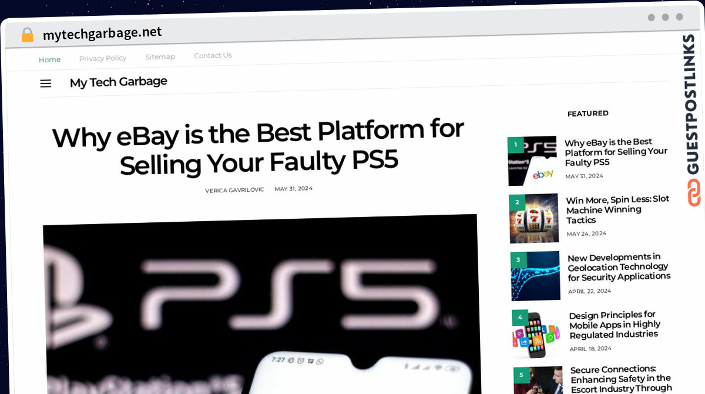705x394 pixels.
Task: Open New Developments in Geolocation Technology article
Action: point(619,267)
